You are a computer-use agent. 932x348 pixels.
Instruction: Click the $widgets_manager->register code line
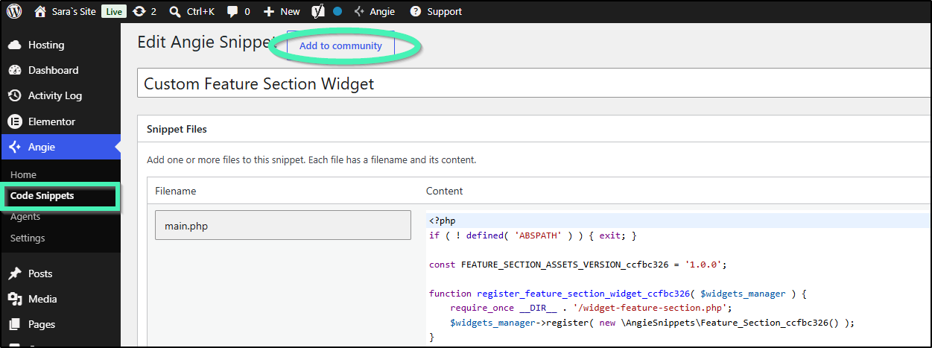tap(652, 323)
